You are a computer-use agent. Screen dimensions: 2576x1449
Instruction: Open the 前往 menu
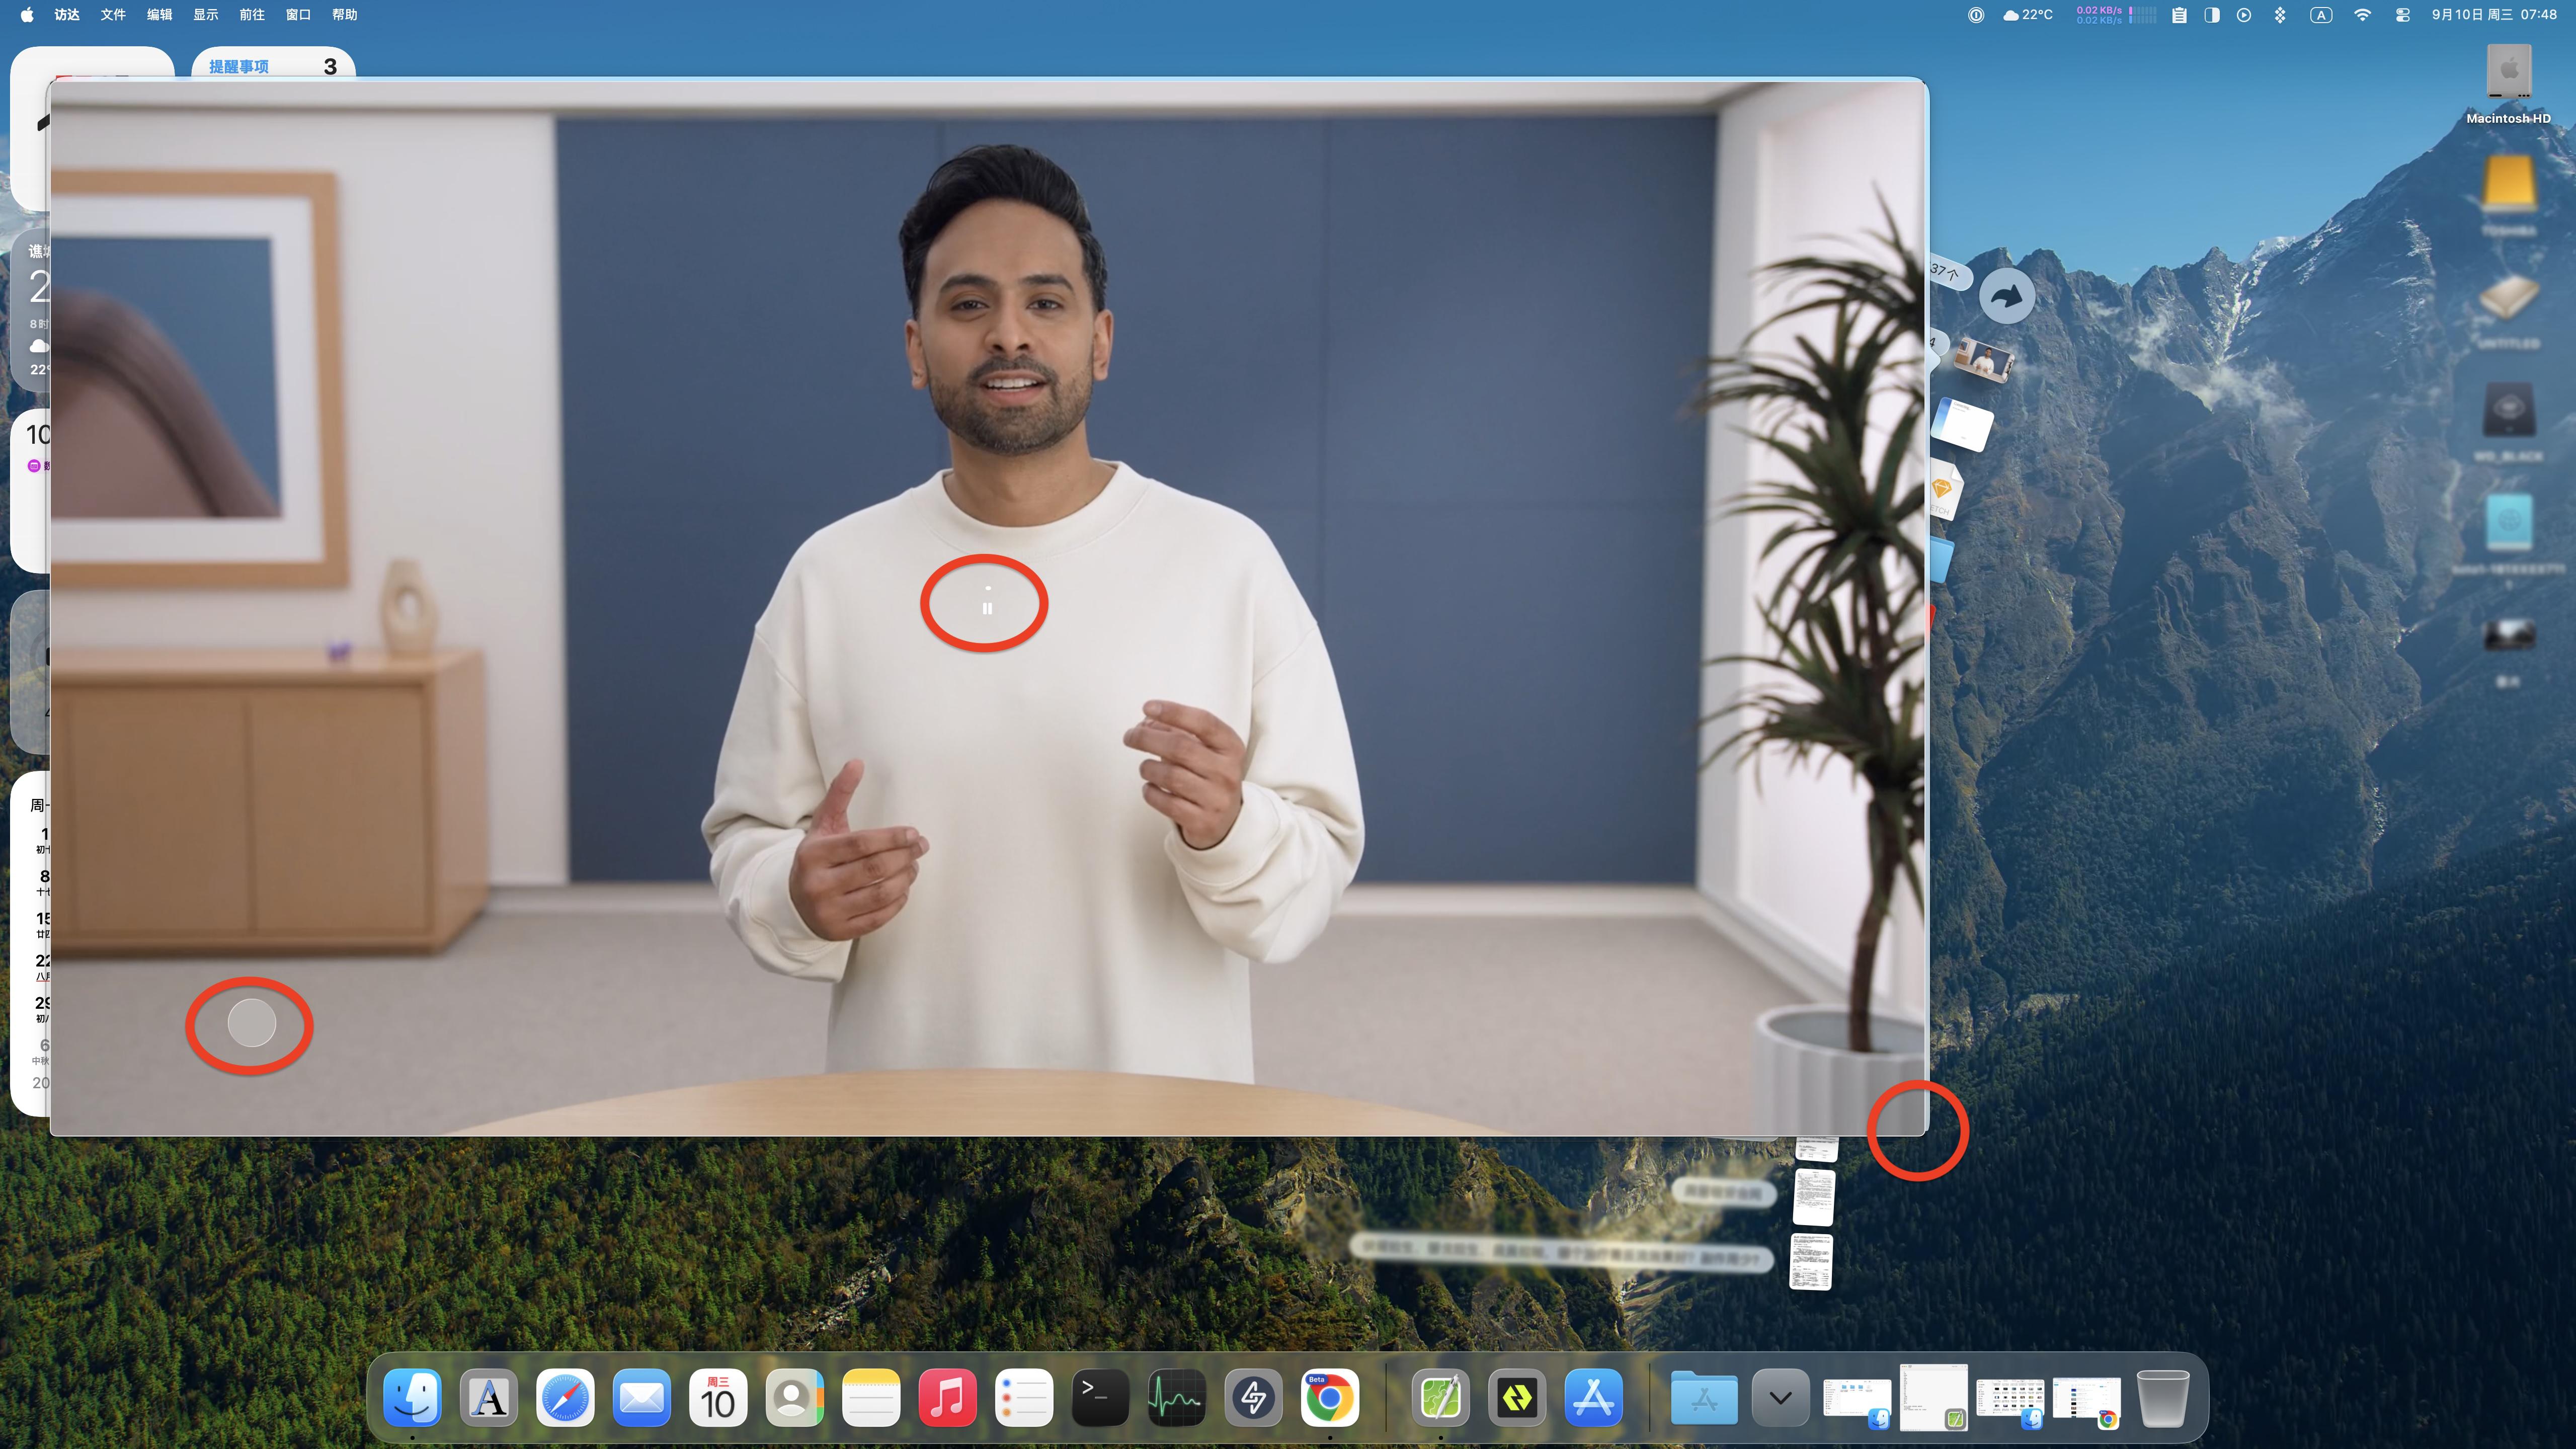point(252,15)
